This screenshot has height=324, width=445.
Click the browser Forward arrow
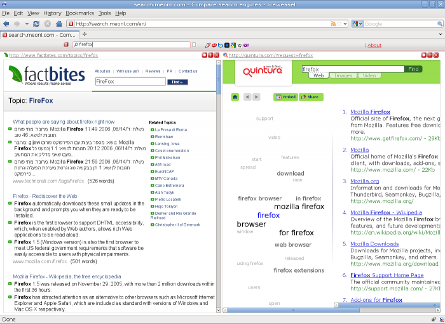point(17,23)
